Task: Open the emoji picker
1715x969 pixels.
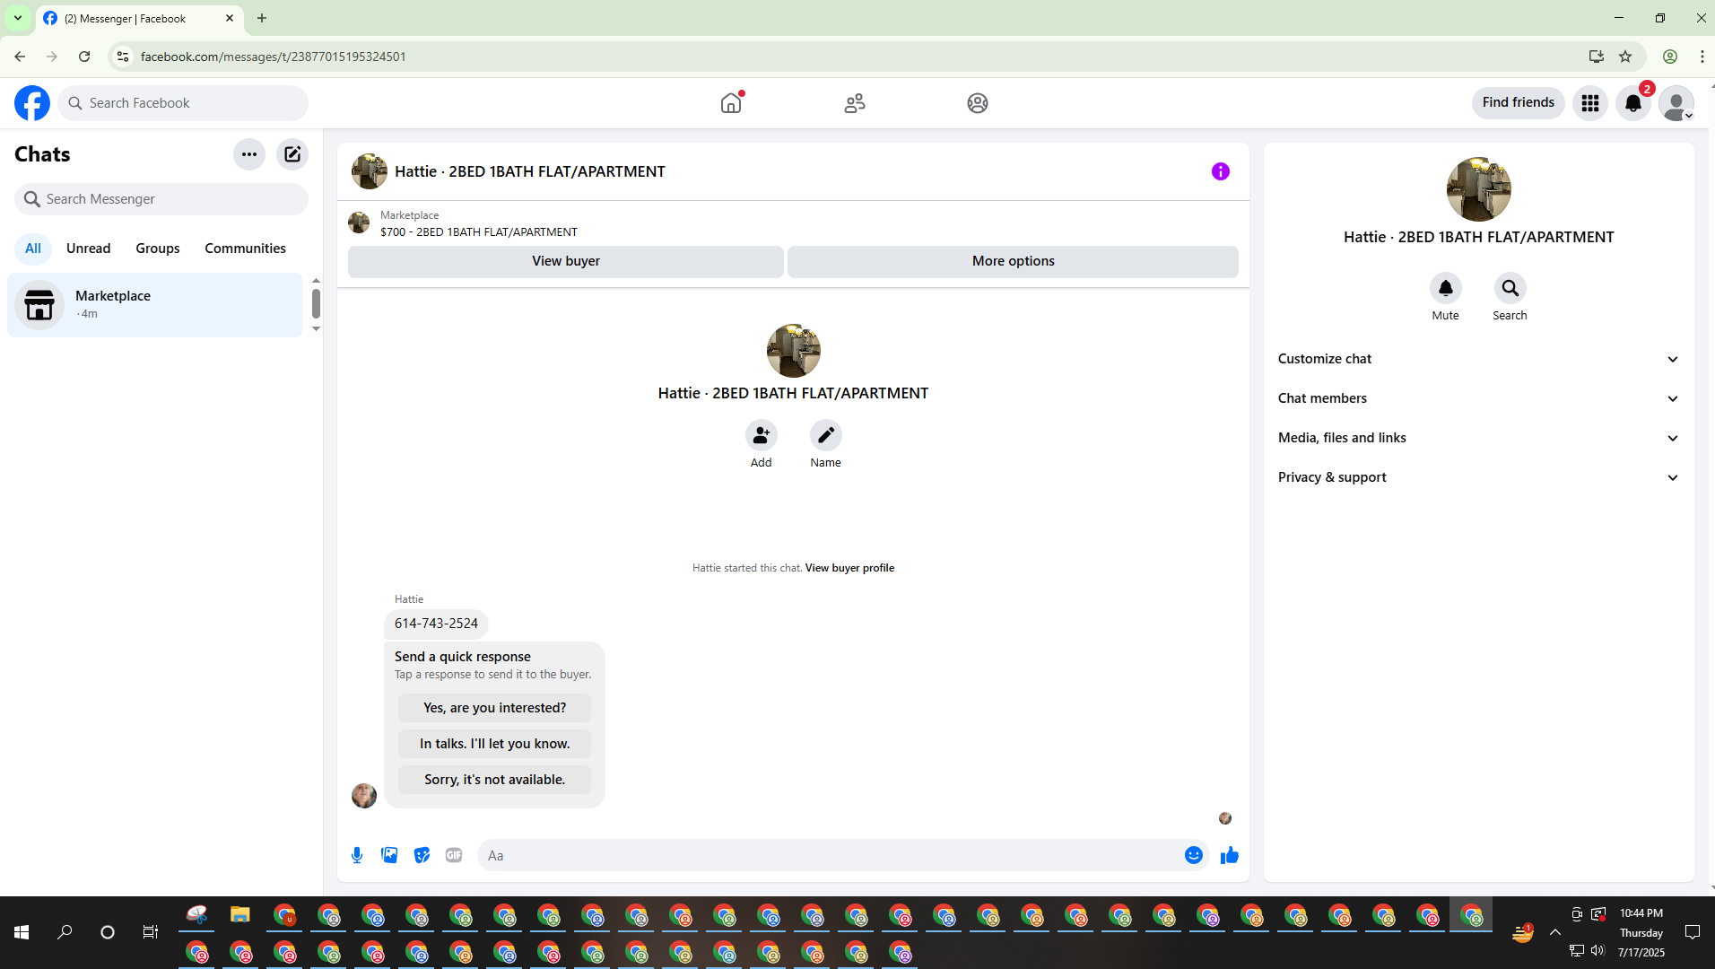Action: tap(1194, 855)
